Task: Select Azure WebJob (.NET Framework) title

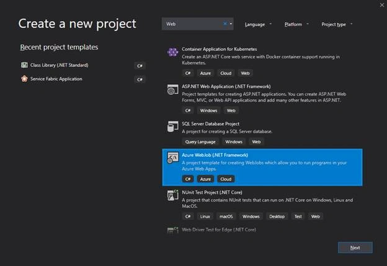Action: pyautogui.click(x=215, y=155)
